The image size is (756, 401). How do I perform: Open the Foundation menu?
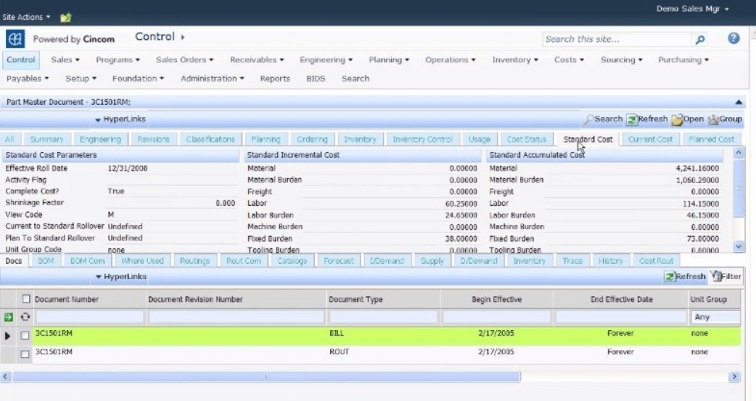pos(138,79)
